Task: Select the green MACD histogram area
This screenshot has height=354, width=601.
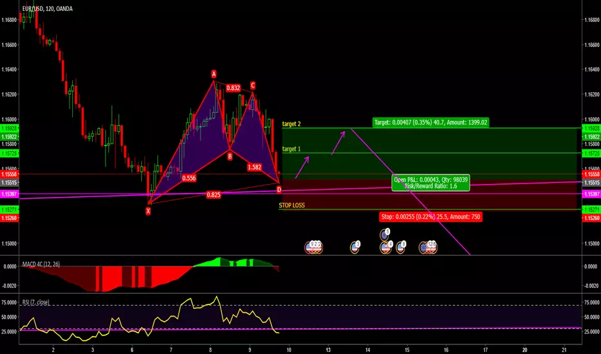Action: pyautogui.click(x=233, y=262)
